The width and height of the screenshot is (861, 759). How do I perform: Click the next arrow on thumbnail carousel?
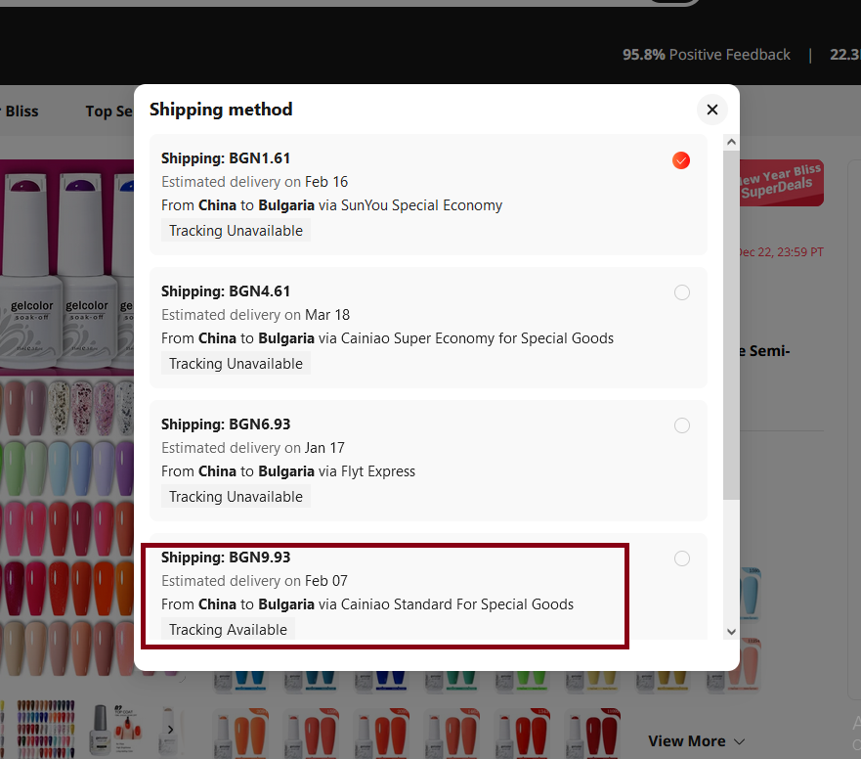[170, 729]
